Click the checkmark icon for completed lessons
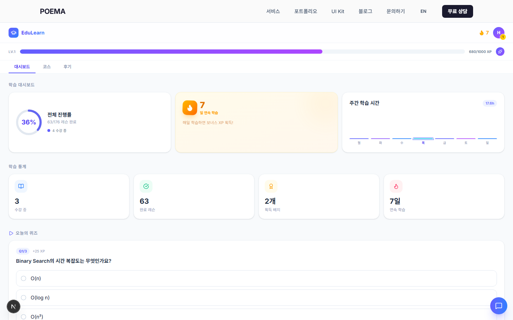Viewport: 513px width, 320px height. click(146, 186)
